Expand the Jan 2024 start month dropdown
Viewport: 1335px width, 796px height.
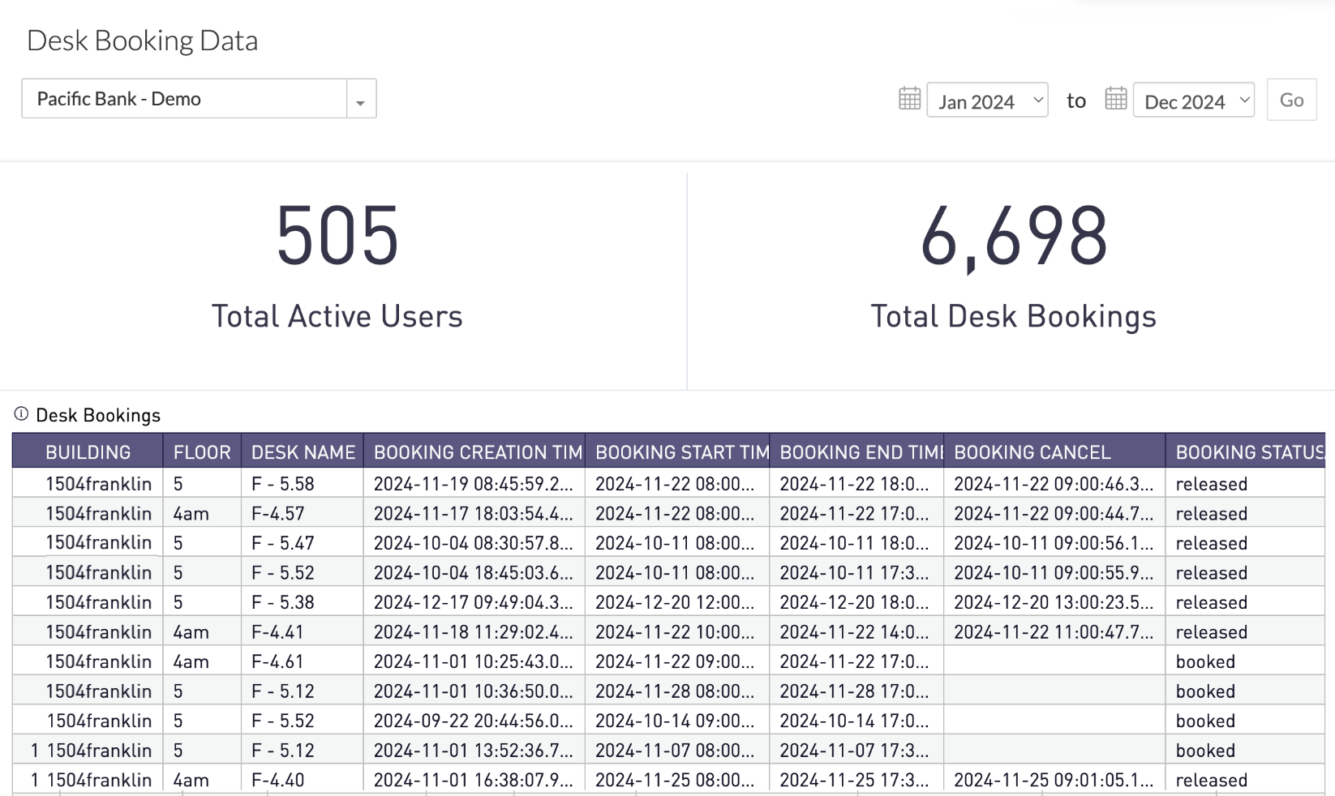tap(987, 101)
